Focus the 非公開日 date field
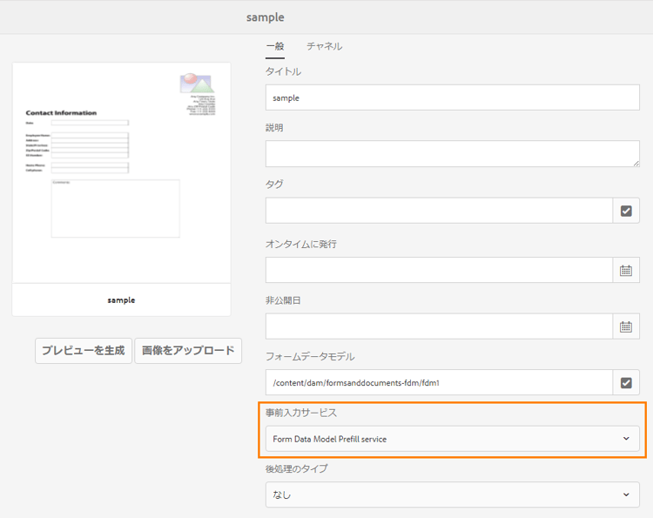653x518 pixels. coord(439,326)
